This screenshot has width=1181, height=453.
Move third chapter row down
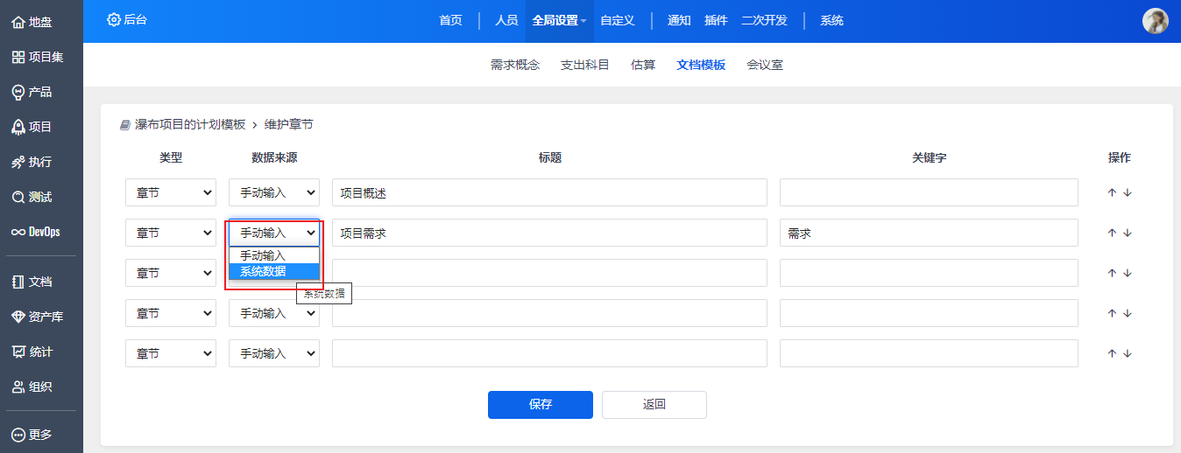1128,273
